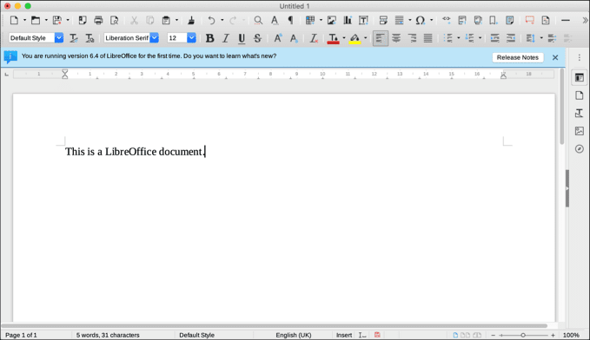Align text left

tap(381, 38)
